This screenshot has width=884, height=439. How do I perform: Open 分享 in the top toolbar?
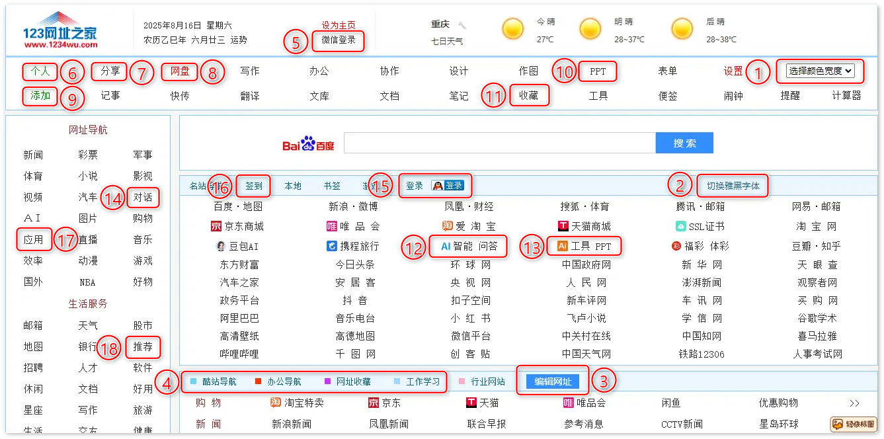pyautogui.click(x=110, y=71)
